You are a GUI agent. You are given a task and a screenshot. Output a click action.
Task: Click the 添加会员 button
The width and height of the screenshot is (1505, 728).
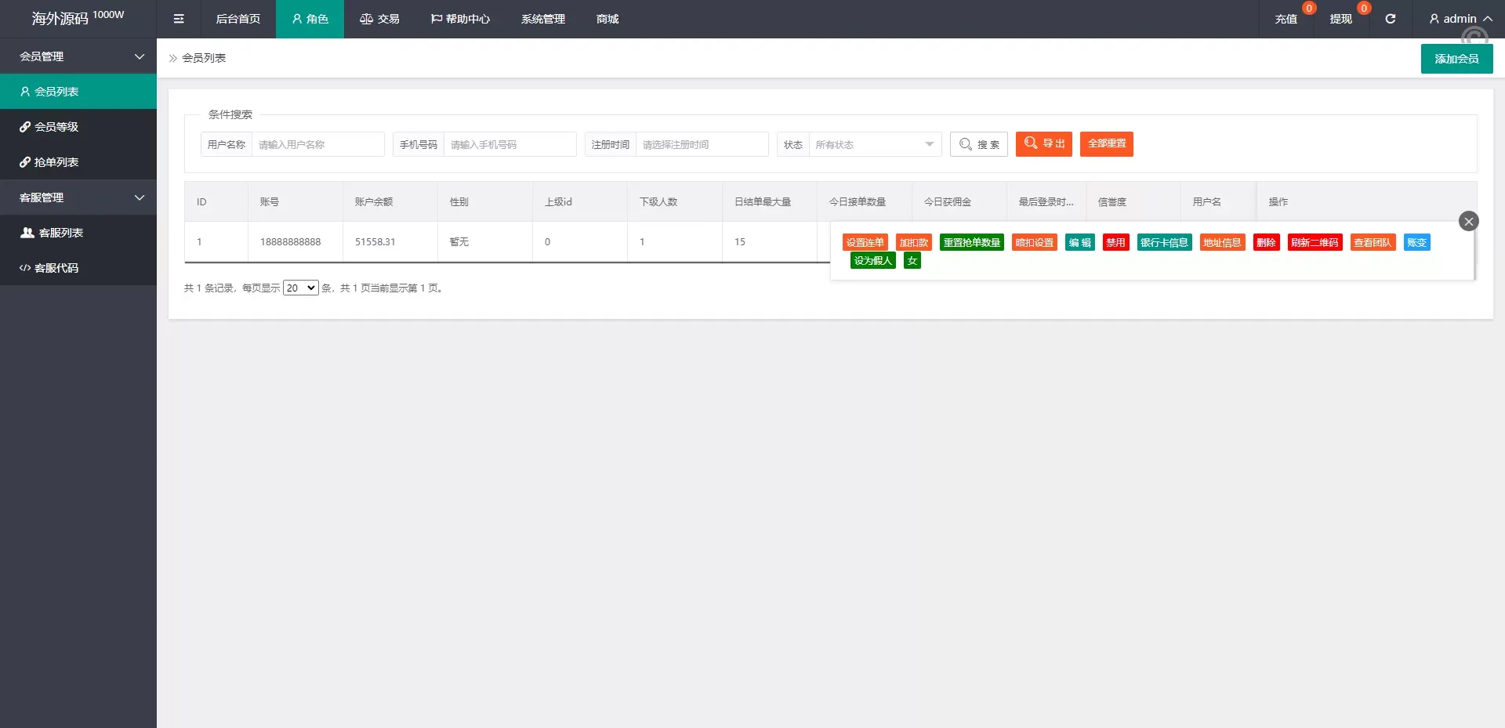(x=1456, y=59)
